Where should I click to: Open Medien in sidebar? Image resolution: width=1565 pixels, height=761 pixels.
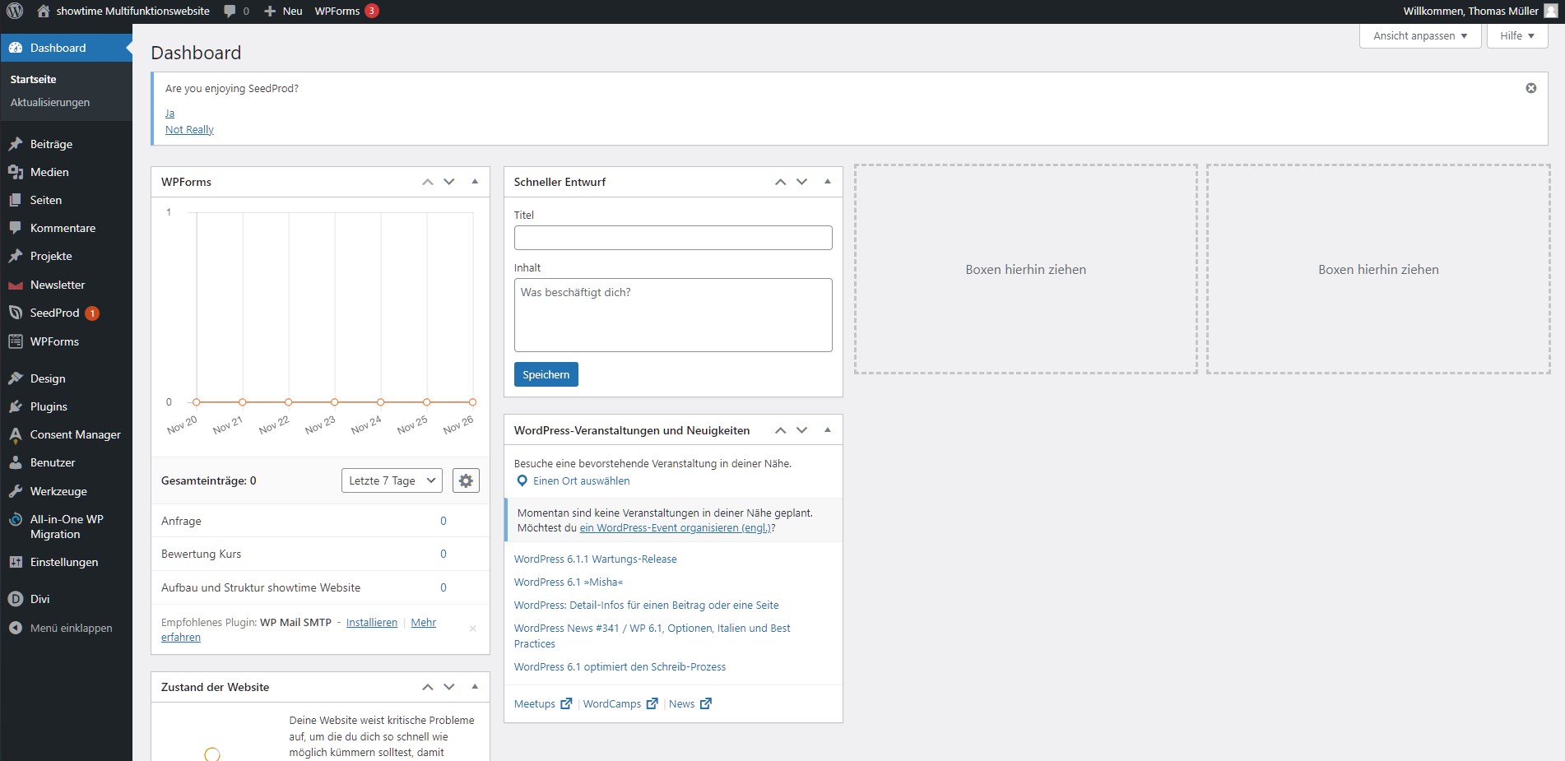pos(66,172)
